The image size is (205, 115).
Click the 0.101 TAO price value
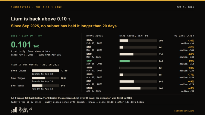(25, 45)
